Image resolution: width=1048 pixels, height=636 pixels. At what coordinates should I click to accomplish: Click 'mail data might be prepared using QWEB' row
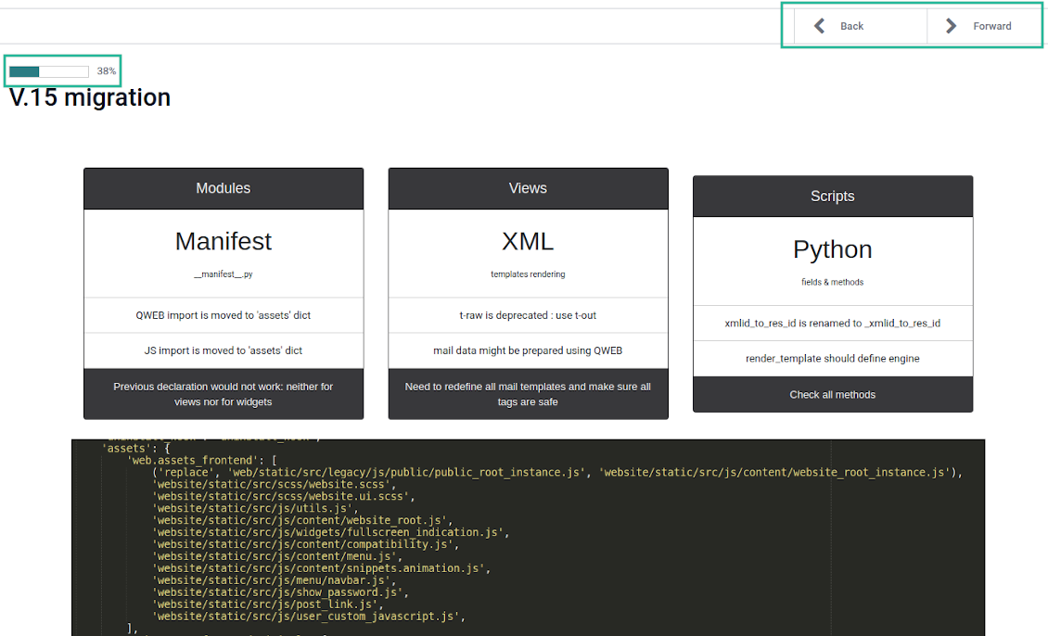pyautogui.click(x=528, y=350)
